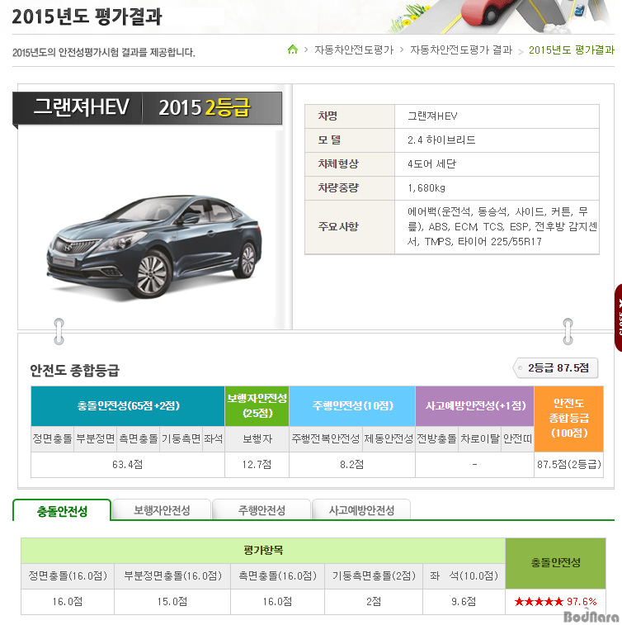Click the 정면충돌(16.0점) column header
Viewport: 622px width, 625px height.
[68, 575]
